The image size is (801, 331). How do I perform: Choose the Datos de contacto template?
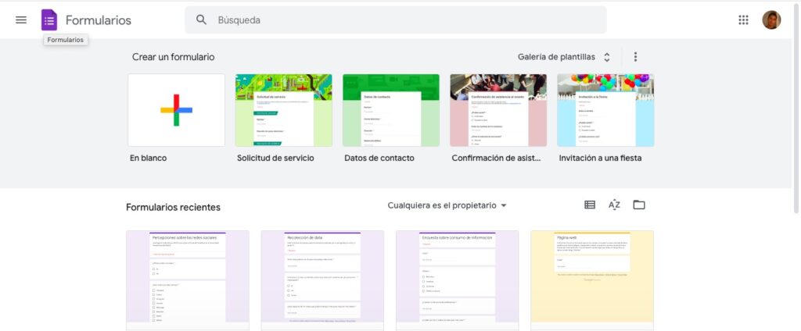click(x=390, y=110)
